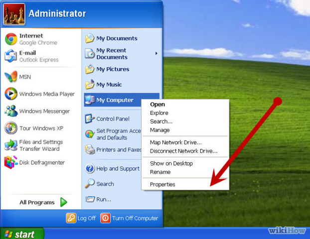This screenshot has height=239, width=310.
Task: Click the Windows start button
Action: [22, 233]
